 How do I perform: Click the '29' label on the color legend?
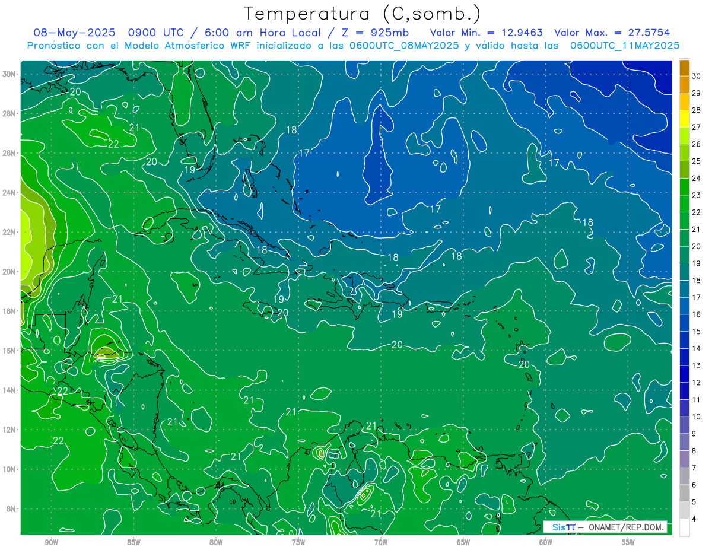click(697, 93)
